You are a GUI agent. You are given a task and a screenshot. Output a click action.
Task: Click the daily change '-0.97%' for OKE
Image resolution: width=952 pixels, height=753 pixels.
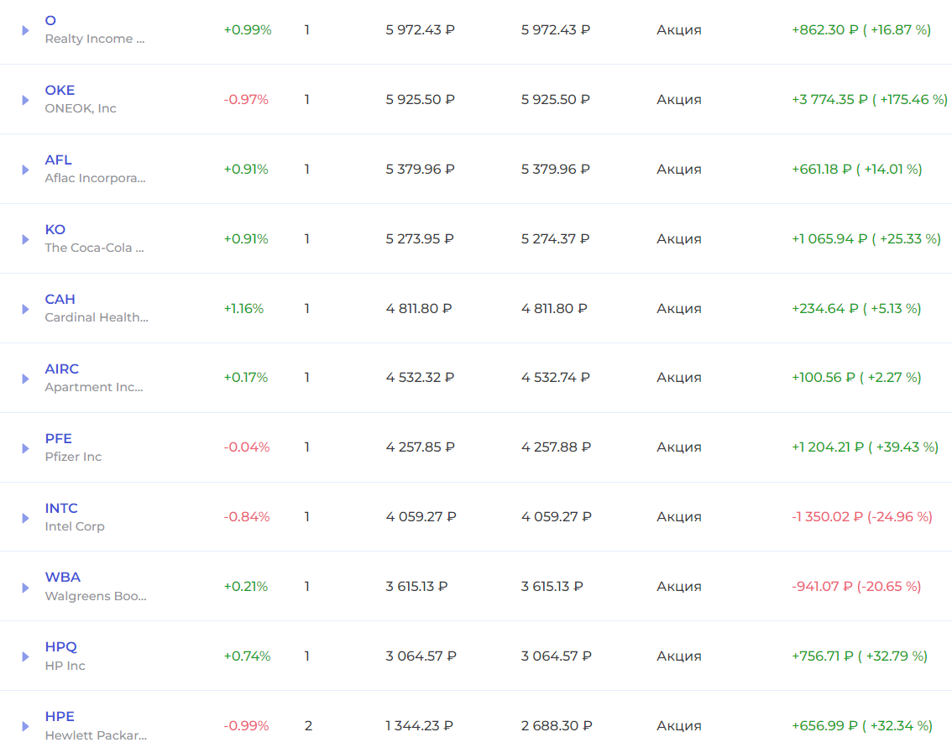tap(246, 100)
